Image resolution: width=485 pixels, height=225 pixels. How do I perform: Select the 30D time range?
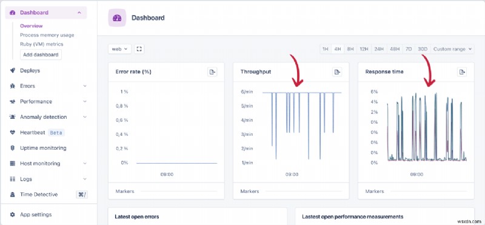tap(423, 49)
